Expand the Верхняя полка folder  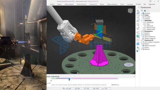[x=143, y=28]
